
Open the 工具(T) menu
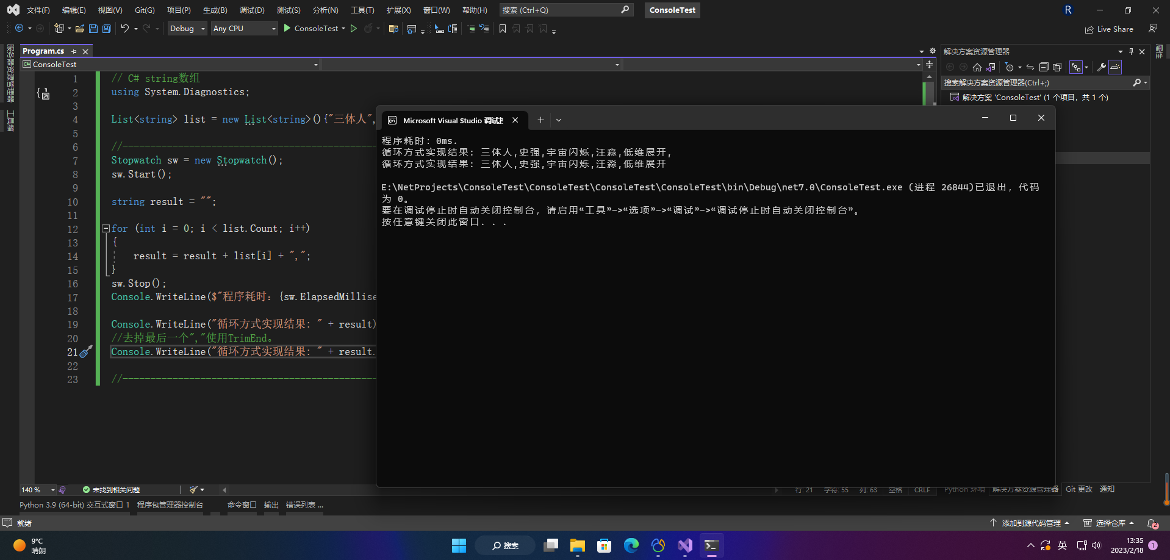tap(362, 10)
